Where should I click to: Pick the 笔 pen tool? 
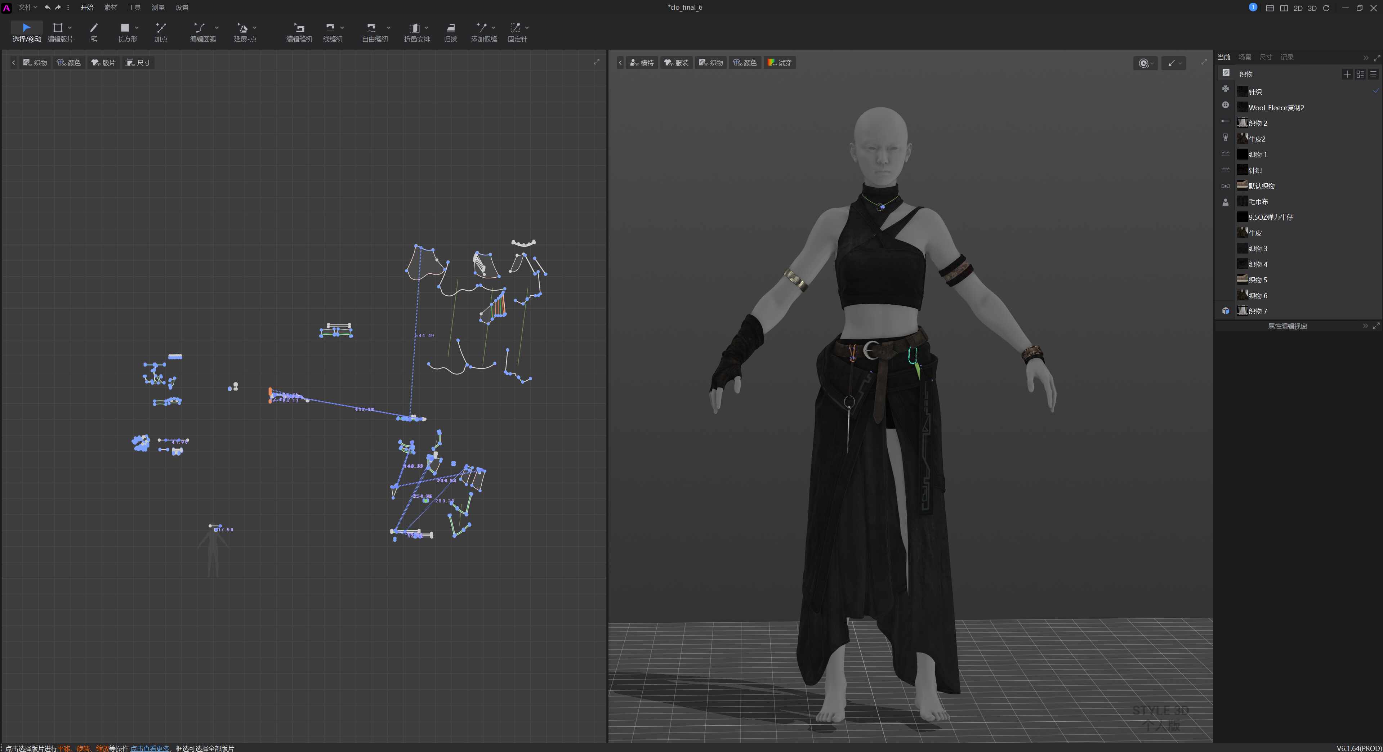[94, 32]
